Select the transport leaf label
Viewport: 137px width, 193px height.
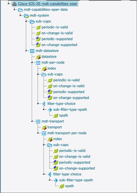point(55,127)
